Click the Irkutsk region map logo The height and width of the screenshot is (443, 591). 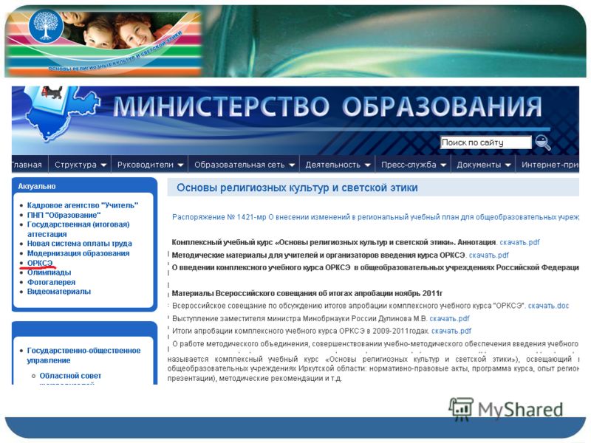(x=61, y=114)
